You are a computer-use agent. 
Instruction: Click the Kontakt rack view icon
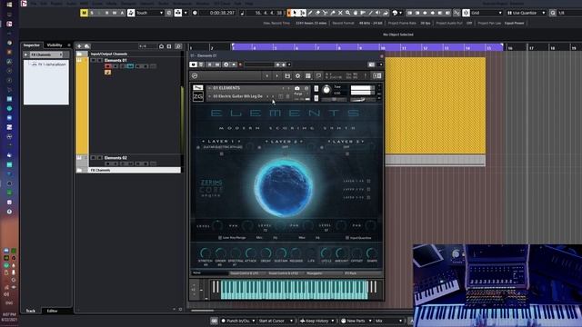pyautogui.click(x=308, y=75)
